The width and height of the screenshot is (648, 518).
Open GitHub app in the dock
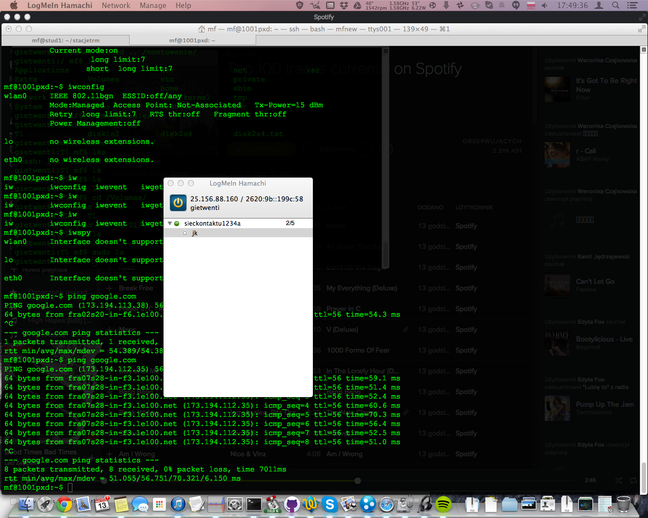(292, 504)
